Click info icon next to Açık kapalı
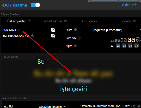The height and width of the screenshot is (108, 141). click(x=19, y=30)
